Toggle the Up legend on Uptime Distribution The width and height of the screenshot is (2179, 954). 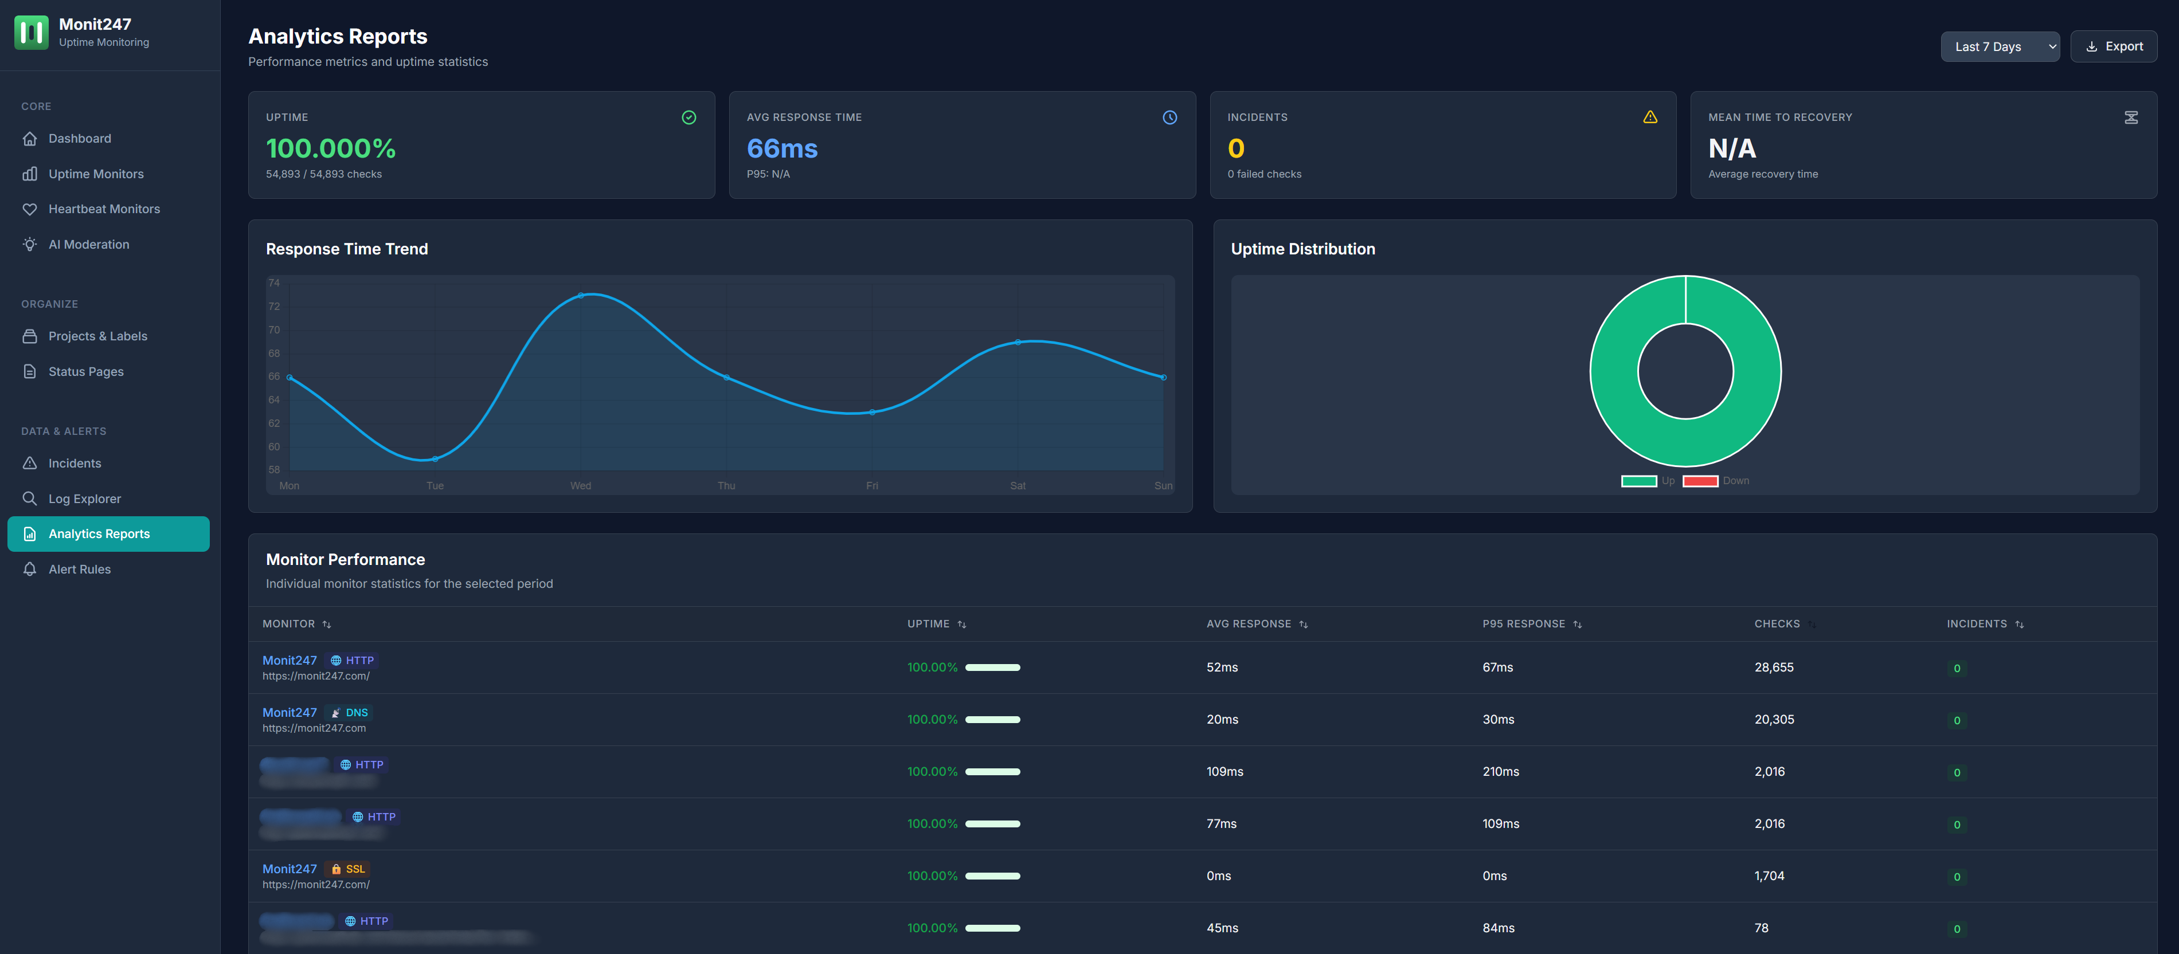click(x=1640, y=480)
